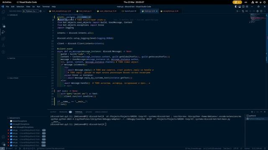Open the Terminal menu

[x=46, y=7]
